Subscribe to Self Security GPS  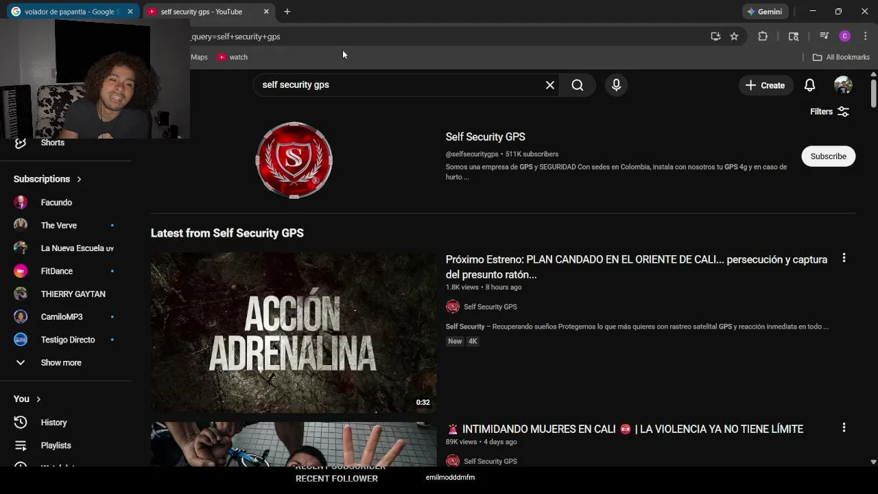pyautogui.click(x=828, y=156)
